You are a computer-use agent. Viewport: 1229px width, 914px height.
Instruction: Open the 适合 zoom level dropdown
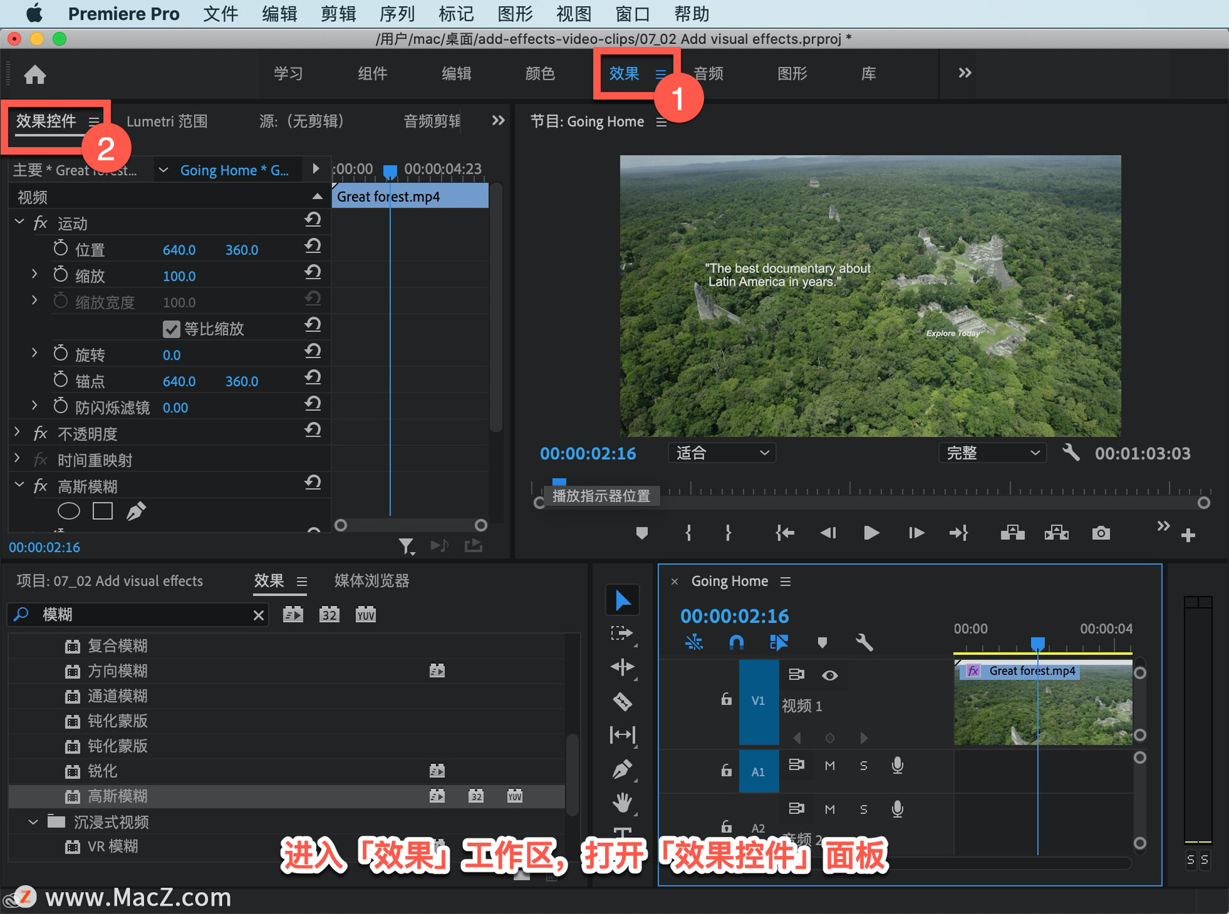pos(721,453)
